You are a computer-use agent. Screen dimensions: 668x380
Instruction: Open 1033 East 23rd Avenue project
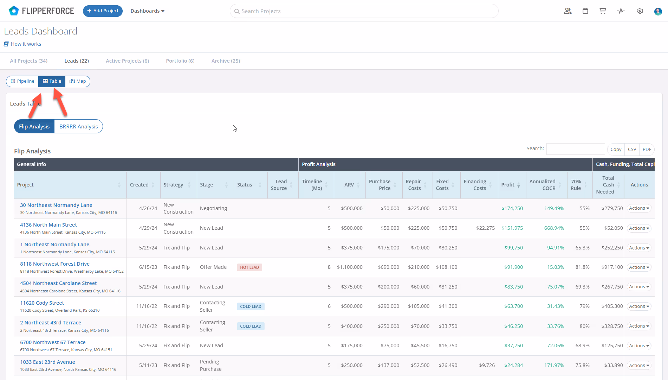[47, 362]
